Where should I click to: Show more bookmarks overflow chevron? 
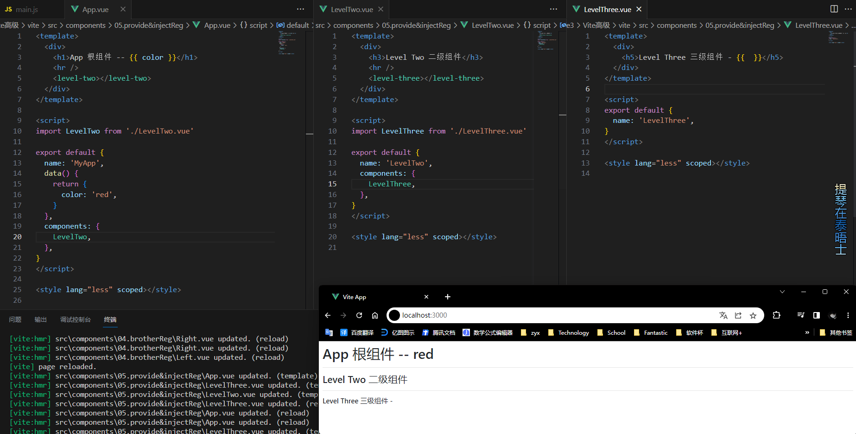pos(807,332)
